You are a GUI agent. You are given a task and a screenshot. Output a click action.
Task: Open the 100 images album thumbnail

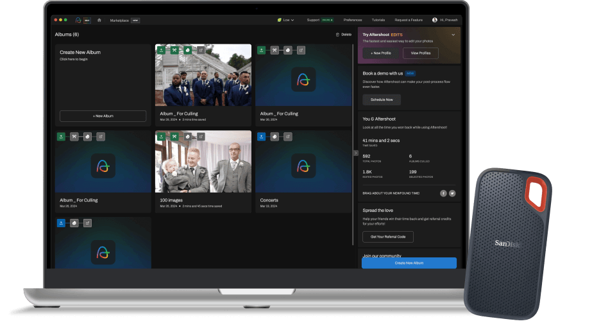203,162
